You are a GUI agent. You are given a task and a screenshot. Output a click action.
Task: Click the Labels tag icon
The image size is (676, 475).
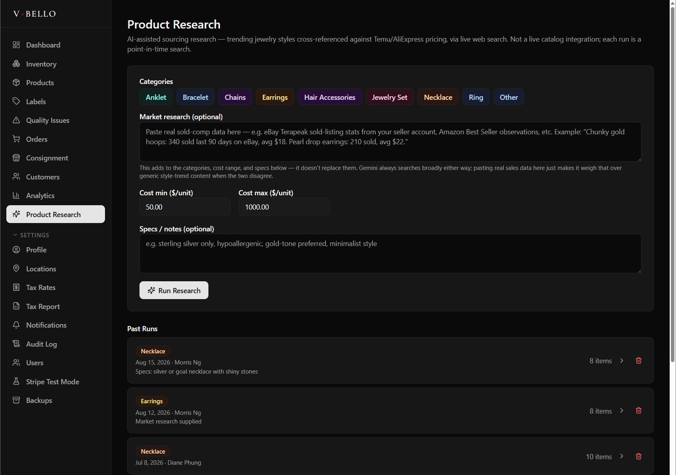[x=16, y=101]
